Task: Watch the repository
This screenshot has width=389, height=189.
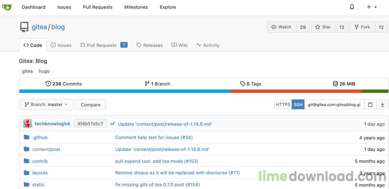Action: coord(281,27)
